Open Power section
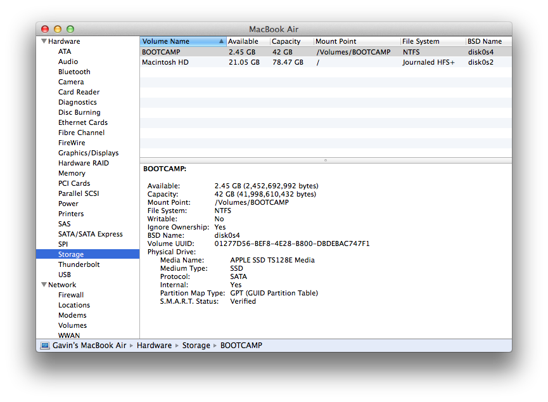The height and width of the screenshot is (402, 548). [x=68, y=204]
